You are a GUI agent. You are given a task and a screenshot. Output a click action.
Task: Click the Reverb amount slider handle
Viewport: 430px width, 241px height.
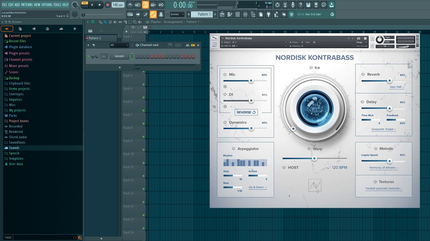[x=389, y=81]
